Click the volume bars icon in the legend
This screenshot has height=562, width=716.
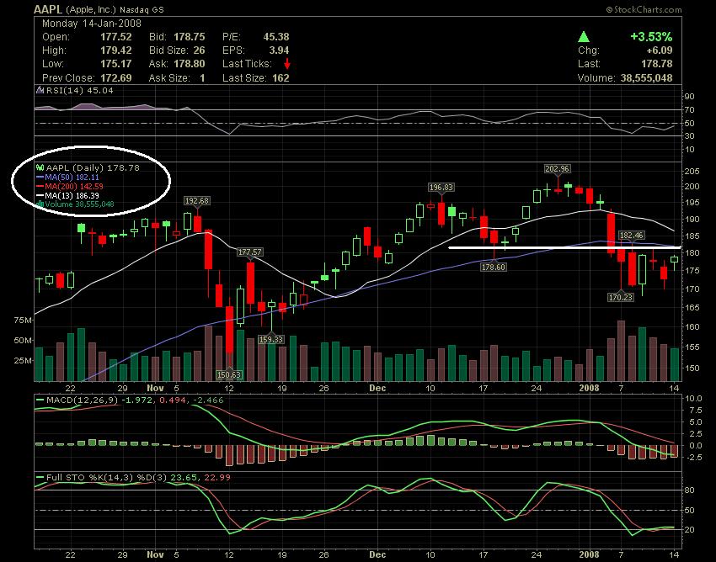pos(40,204)
